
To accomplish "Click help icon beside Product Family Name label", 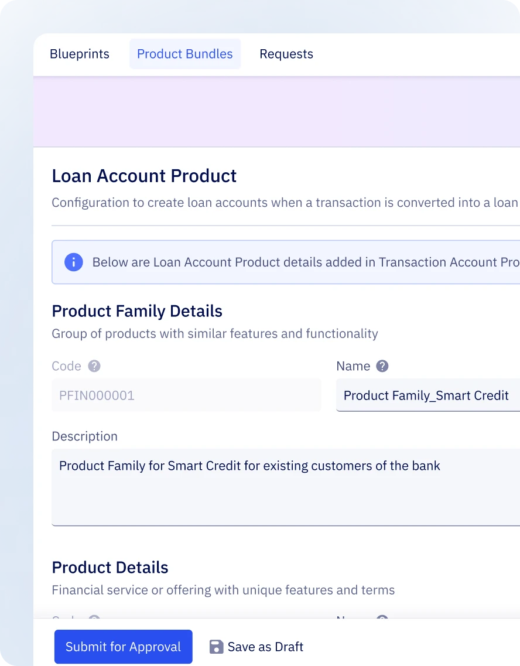I will pyautogui.click(x=382, y=366).
